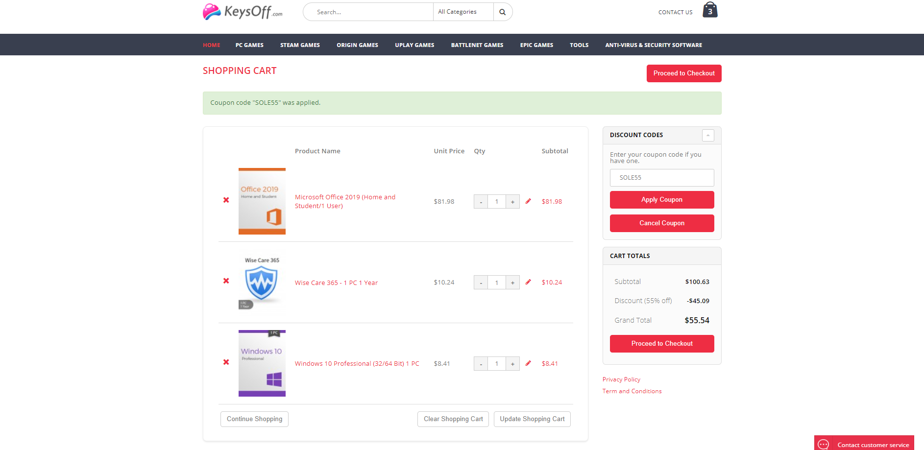Focus the Wise Care 365 quantity field
The height and width of the screenshot is (450, 924).
point(497,283)
